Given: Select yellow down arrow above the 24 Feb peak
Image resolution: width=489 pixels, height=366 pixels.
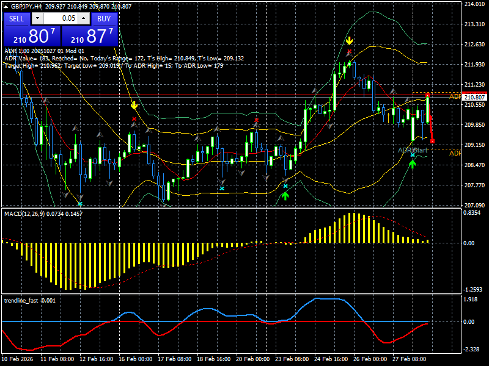Looking at the screenshot, I should [349, 40].
